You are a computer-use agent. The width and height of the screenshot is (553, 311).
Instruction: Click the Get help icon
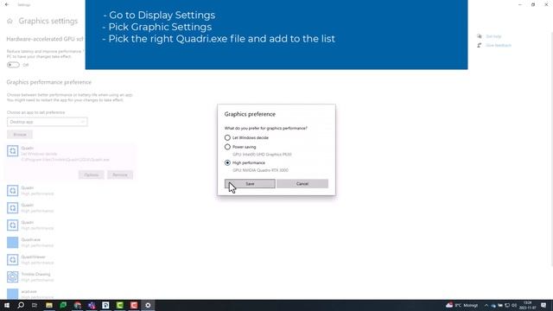[479, 36]
